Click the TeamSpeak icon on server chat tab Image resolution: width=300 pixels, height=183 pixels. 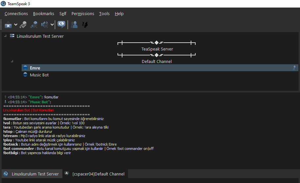click(x=6, y=173)
